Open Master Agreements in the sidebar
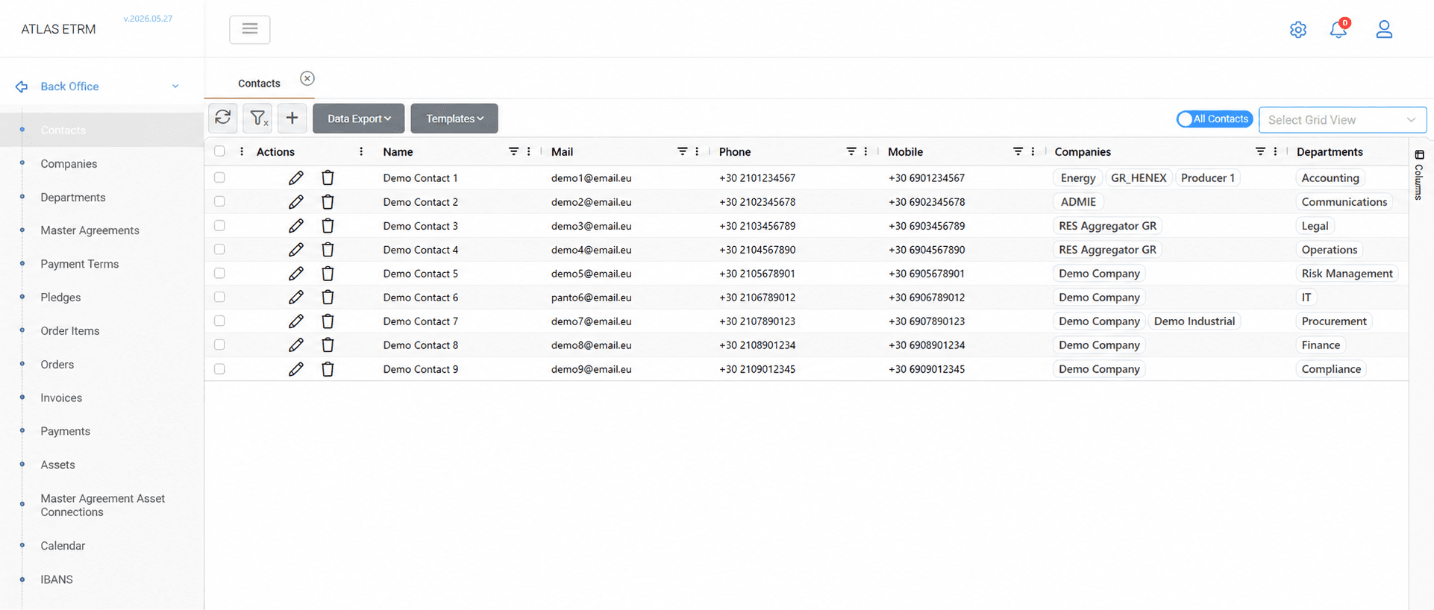Screen dimensions: 1434x610 pos(90,230)
